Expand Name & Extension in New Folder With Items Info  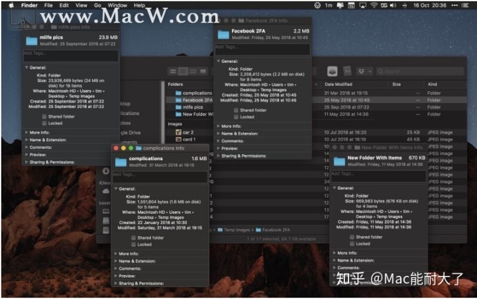(335, 260)
